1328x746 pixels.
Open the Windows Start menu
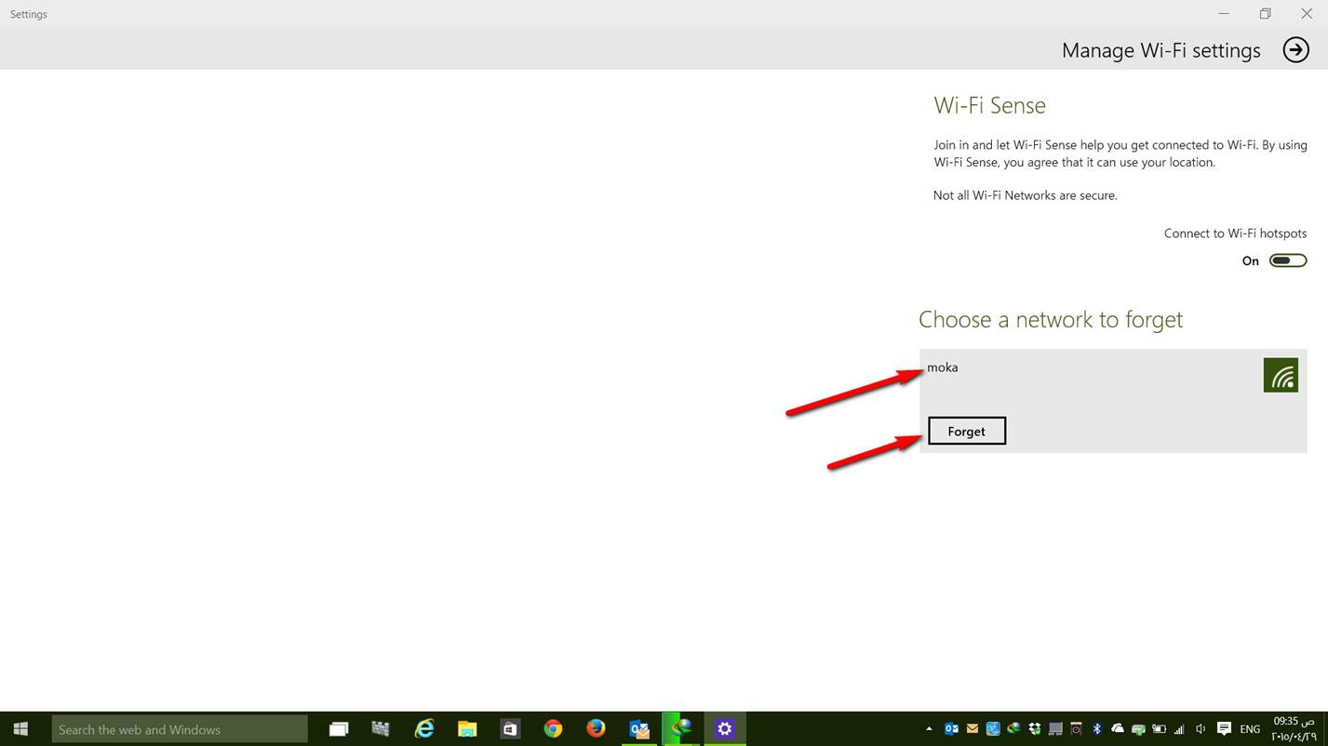tap(20, 729)
